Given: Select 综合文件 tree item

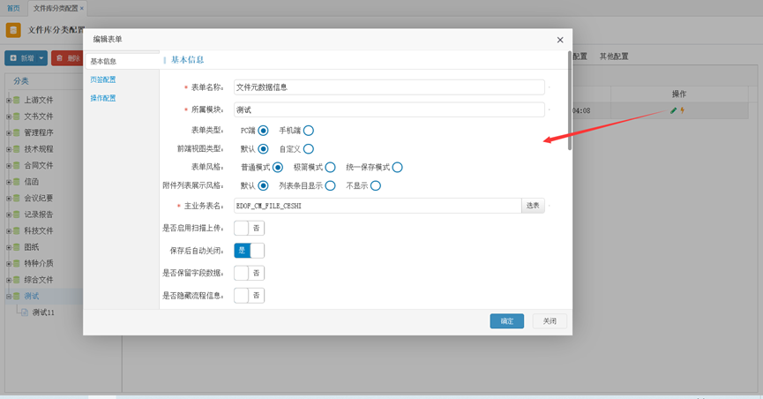Looking at the screenshot, I should tap(39, 280).
